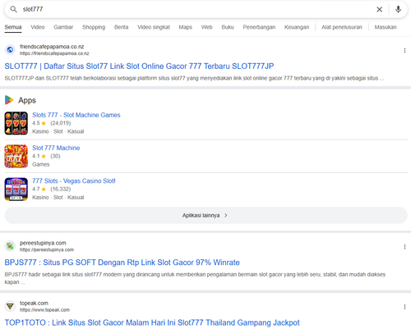The height and width of the screenshot is (329, 411).
Task: Click the 4.5 star rating of Slots 777
Action: (39, 123)
